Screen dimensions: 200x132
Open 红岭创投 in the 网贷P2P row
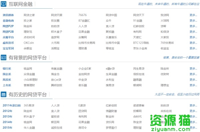pyautogui.click(x=139, y=26)
